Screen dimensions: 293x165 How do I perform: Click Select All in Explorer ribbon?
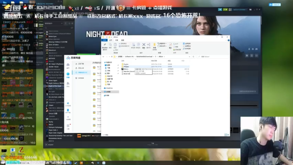point(187,44)
